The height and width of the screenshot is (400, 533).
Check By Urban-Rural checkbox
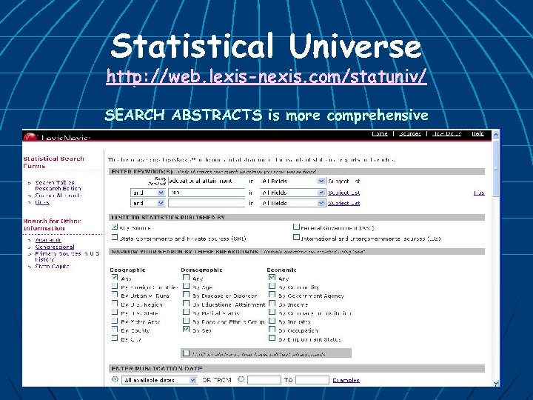coord(115,295)
